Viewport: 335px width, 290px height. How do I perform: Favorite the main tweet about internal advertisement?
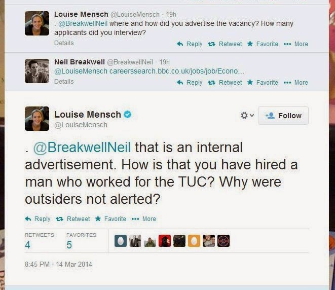[110, 219]
